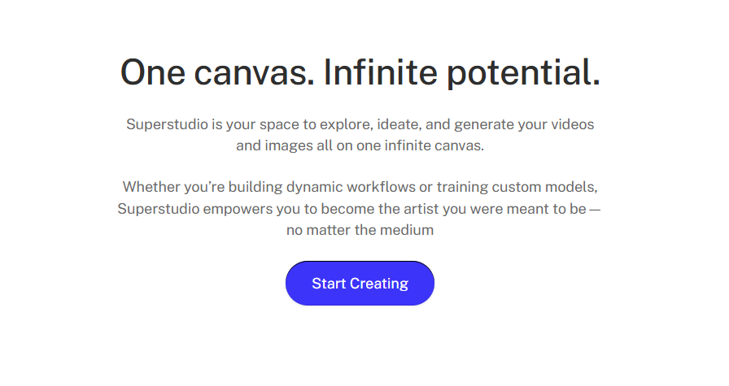729x386 pixels.
Task: Click the word 'Infinite' in the headline
Action: pos(380,72)
